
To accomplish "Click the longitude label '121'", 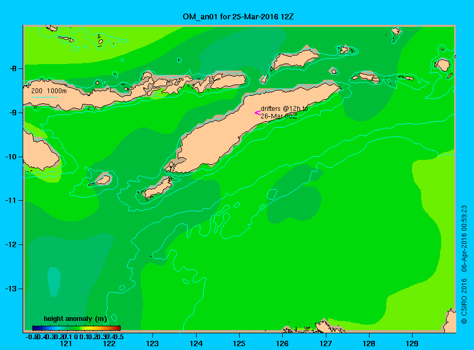I will coord(66,344).
